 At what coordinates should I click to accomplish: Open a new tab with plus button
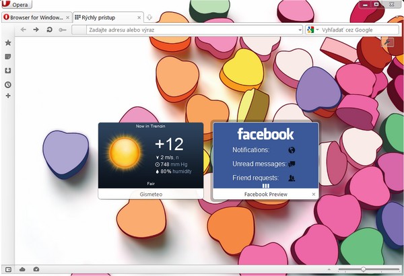[149, 18]
